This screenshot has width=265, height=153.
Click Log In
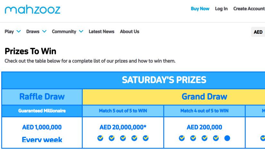(x=221, y=9)
